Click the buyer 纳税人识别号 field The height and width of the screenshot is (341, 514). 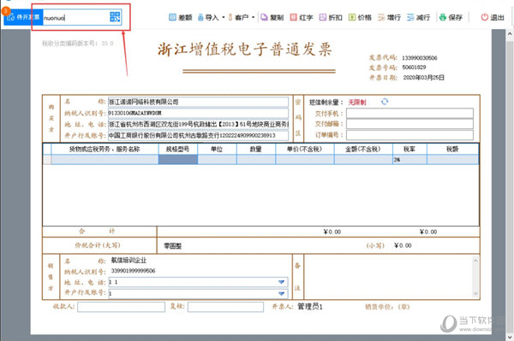pos(198,113)
